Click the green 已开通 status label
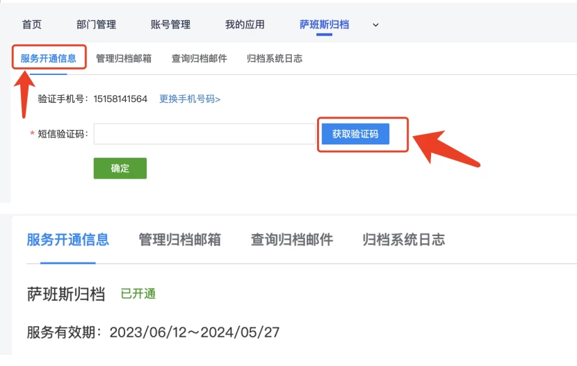The height and width of the screenshot is (366, 577). tap(138, 294)
